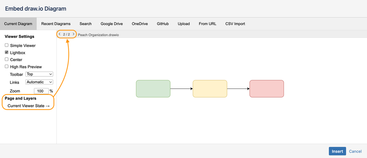This screenshot has height=158, width=367.
Task: Select the yellow box in the diagram
Action: [210, 89]
